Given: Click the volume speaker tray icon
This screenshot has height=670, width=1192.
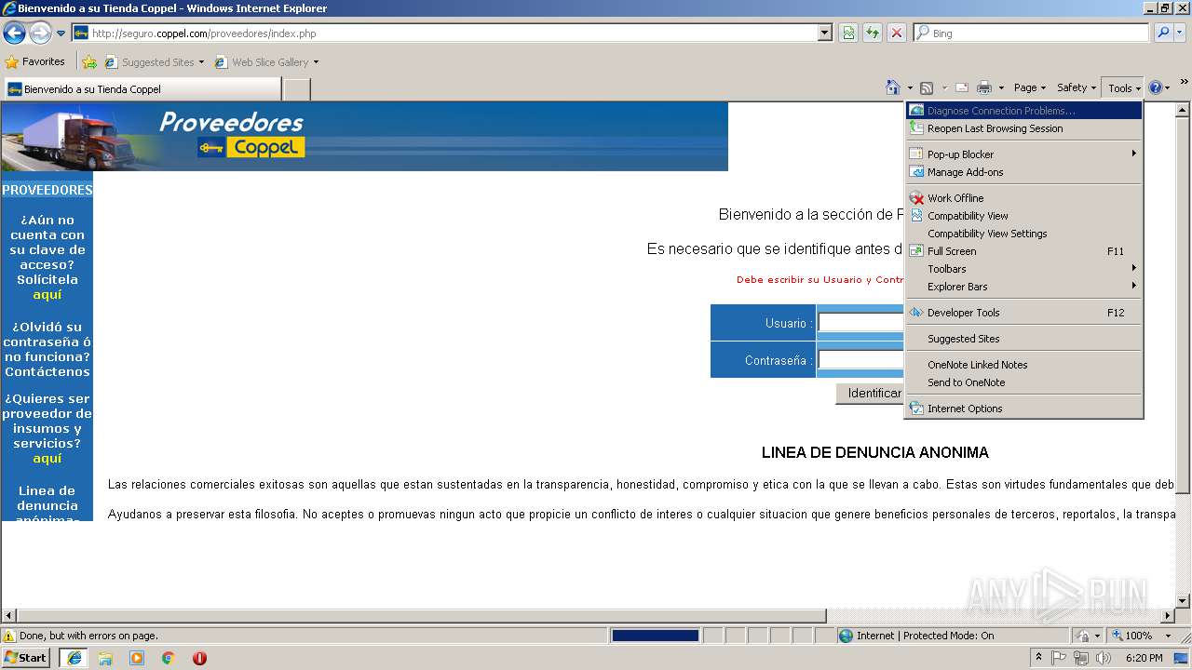Looking at the screenshot, I should click(1104, 658).
